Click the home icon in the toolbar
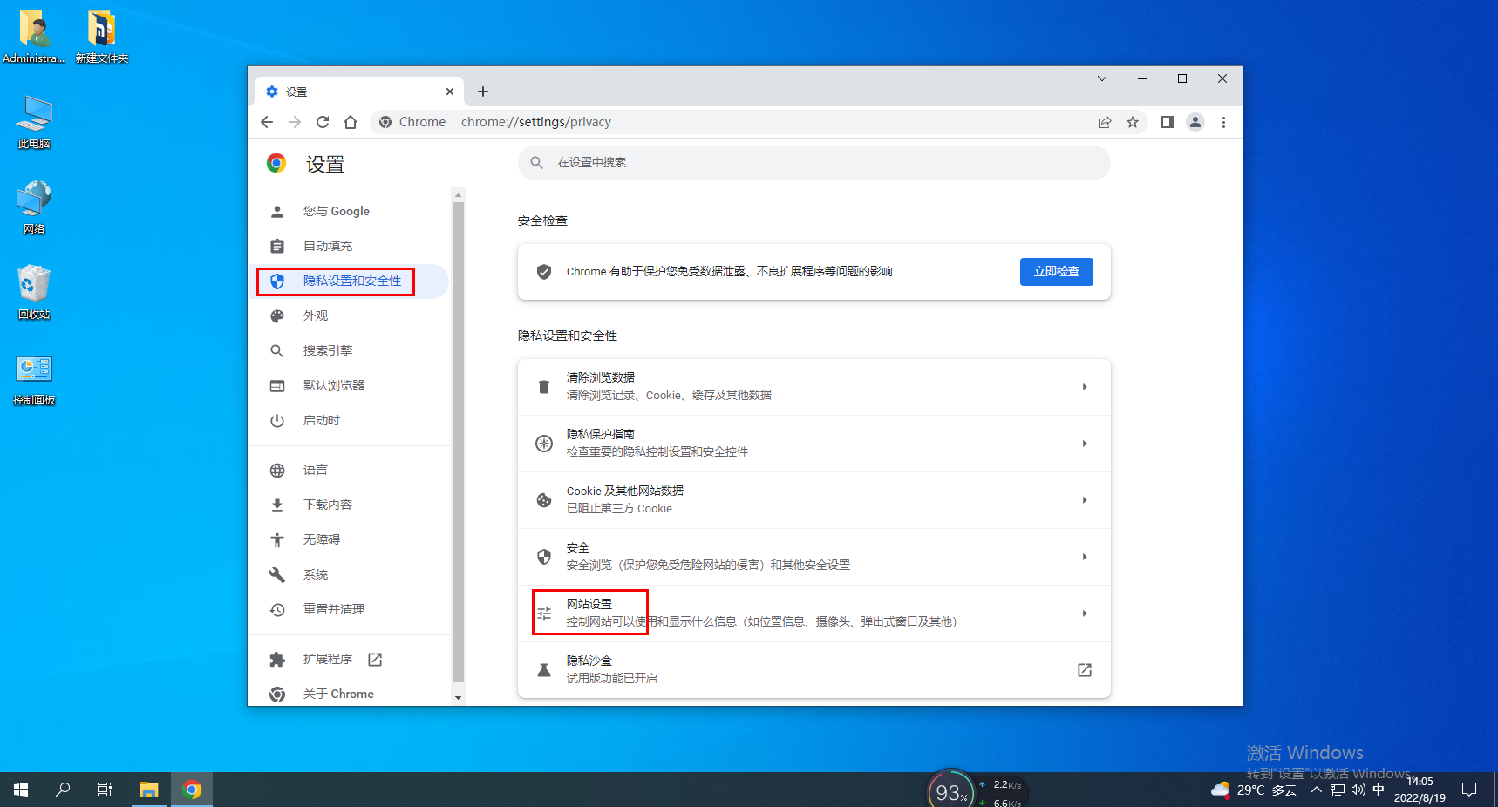The image size is (1498, 807). 351,122
